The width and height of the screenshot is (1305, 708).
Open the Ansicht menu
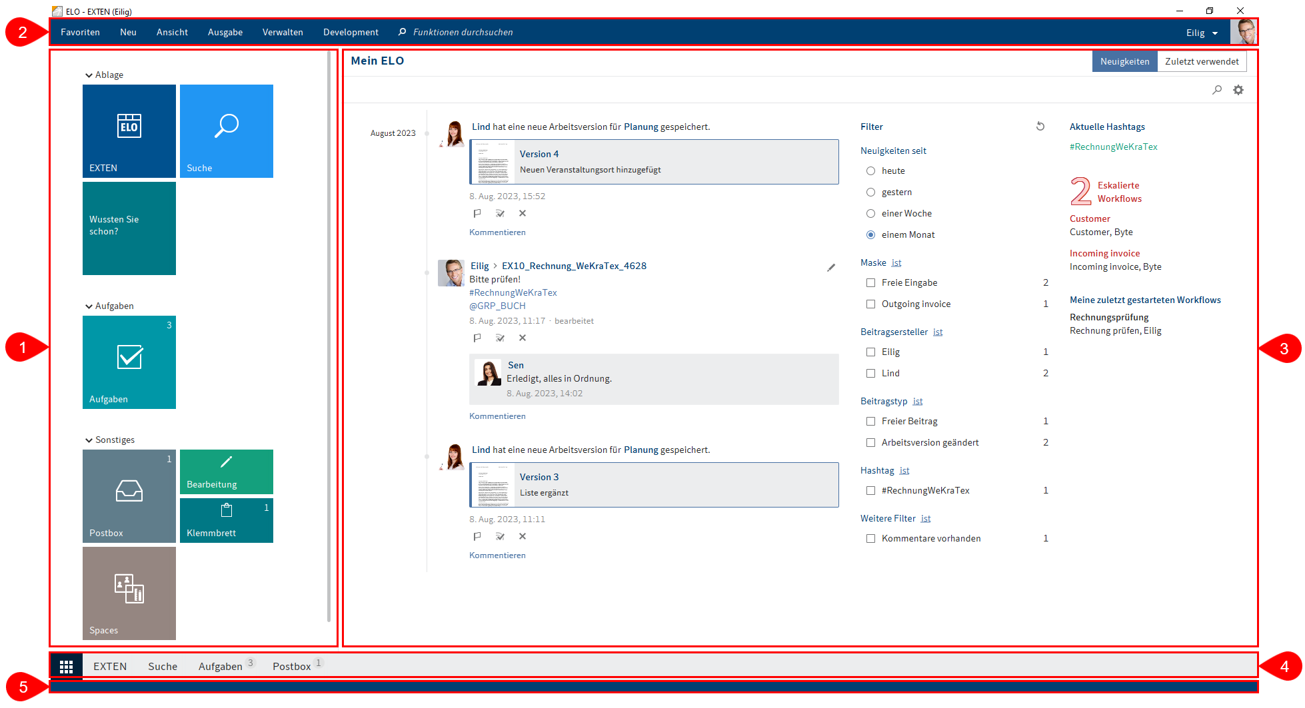pos(171,32)
